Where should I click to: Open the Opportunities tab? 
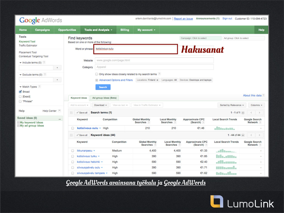pos(67,30)
